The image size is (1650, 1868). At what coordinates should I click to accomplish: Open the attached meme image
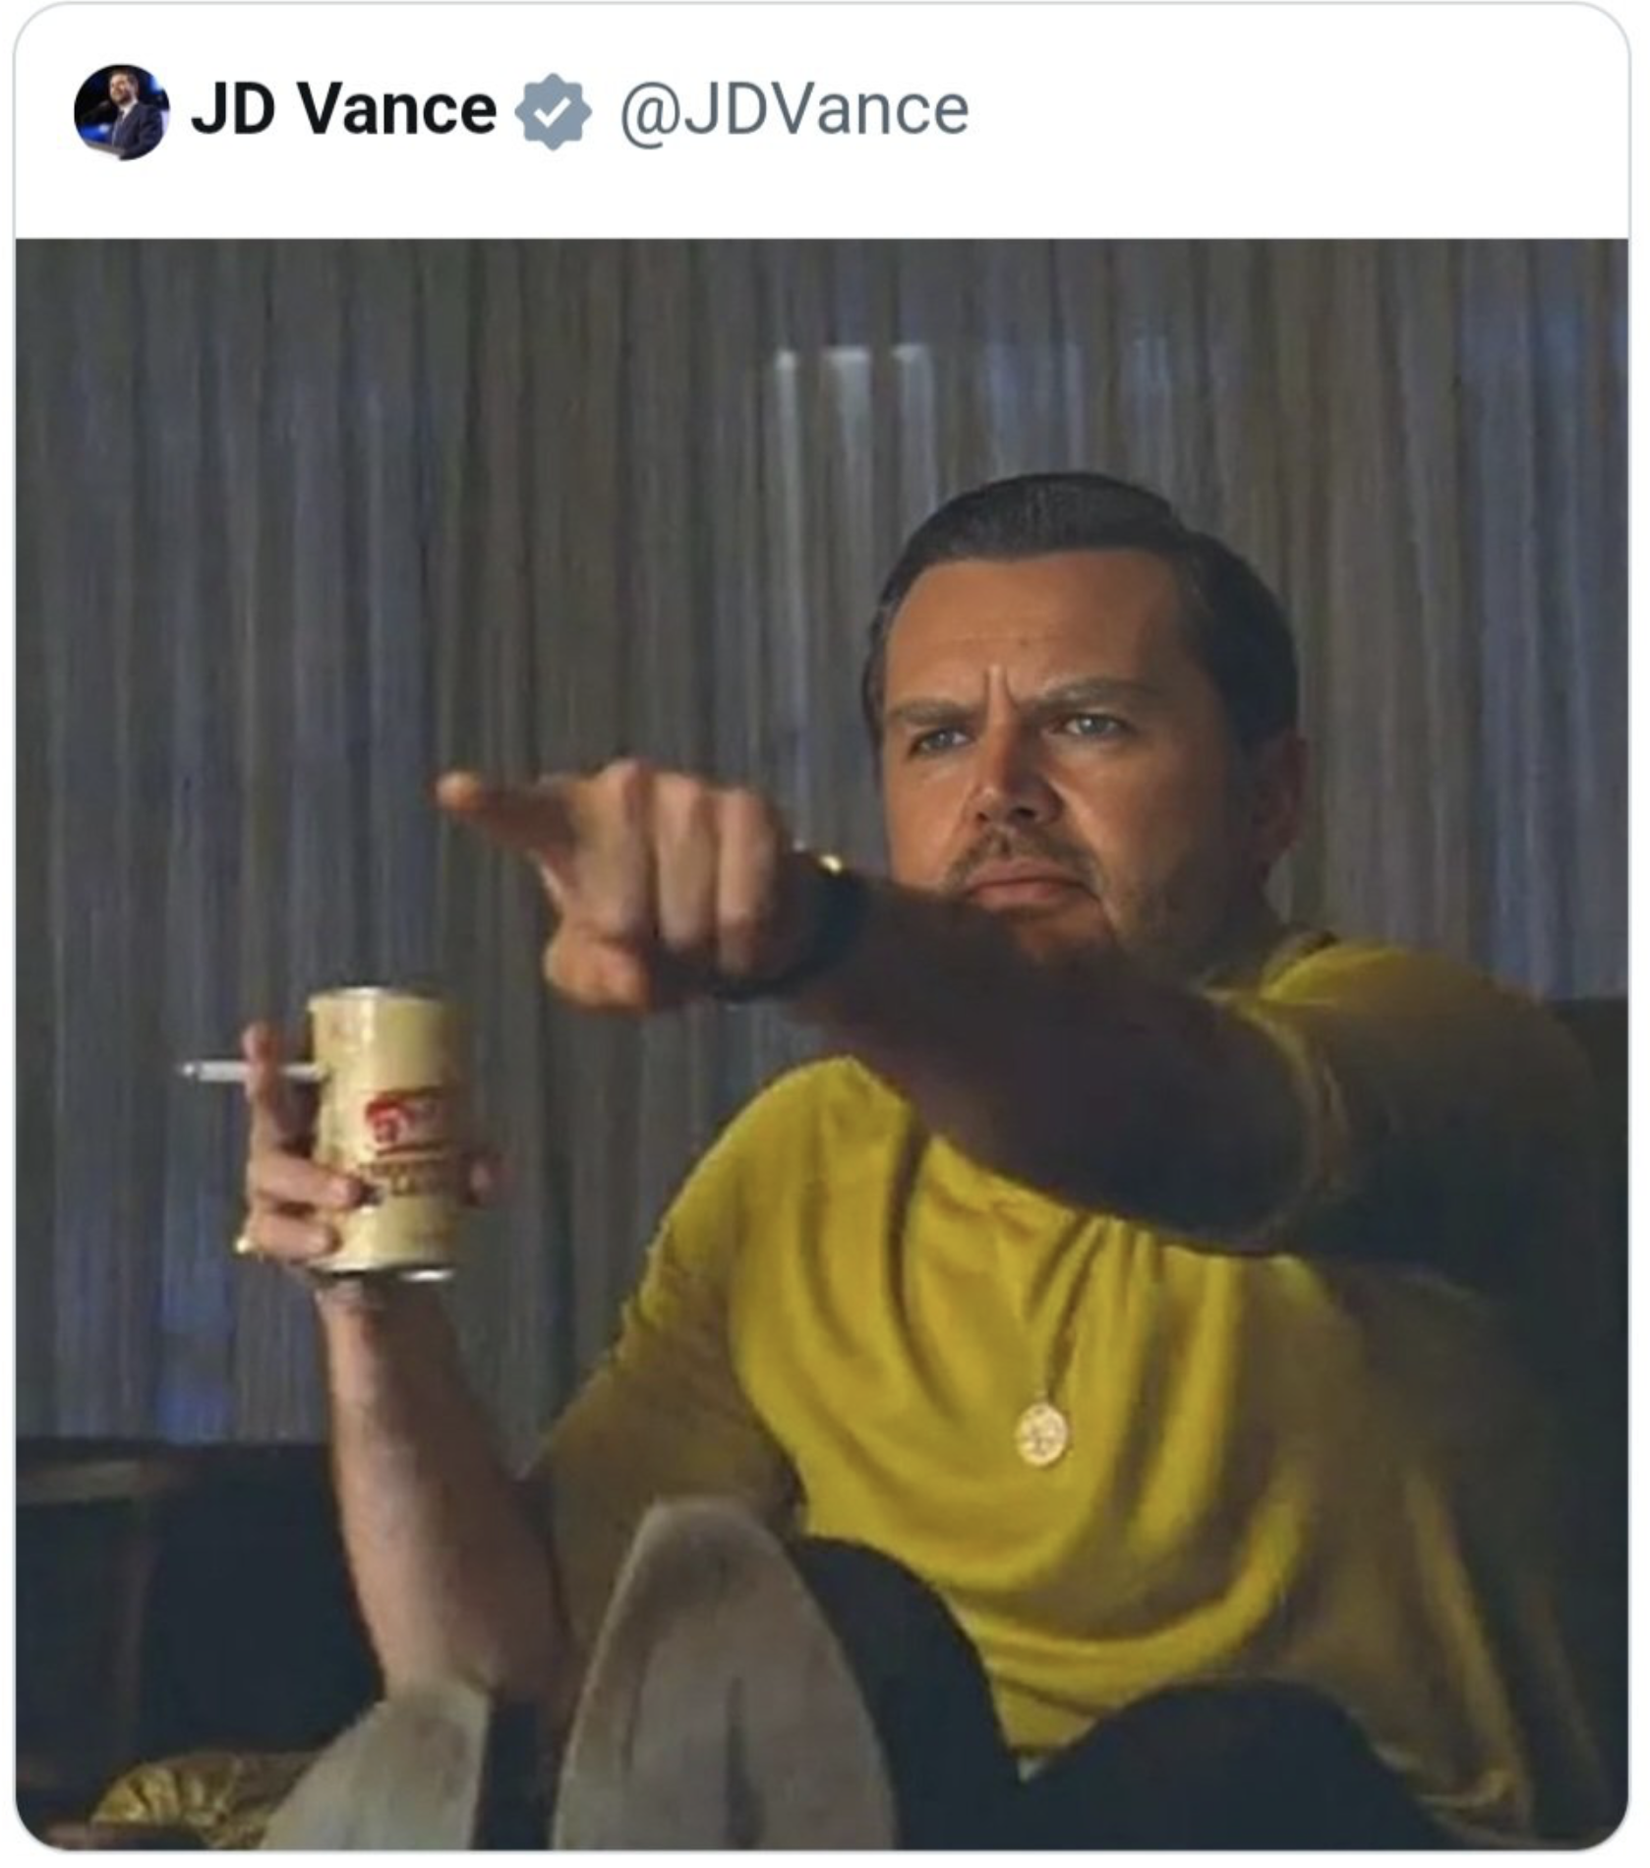click(822, 1043)
